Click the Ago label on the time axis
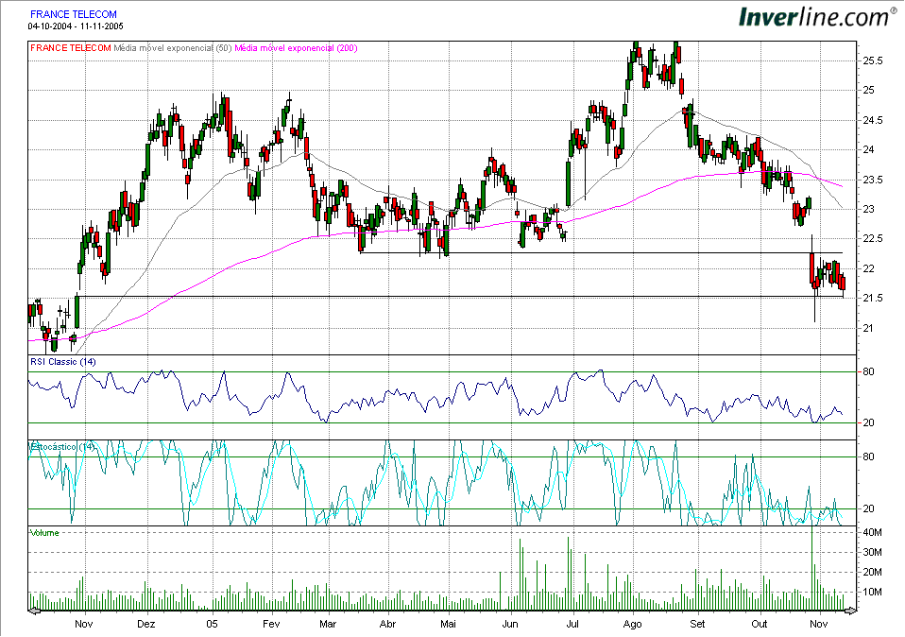Screen dimensions: 905x637 pos(633,625)
